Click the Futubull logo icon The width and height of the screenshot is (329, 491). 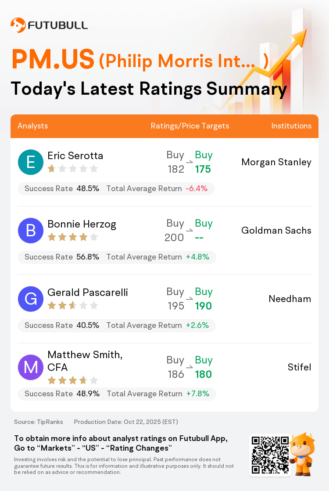pos(18,25)
